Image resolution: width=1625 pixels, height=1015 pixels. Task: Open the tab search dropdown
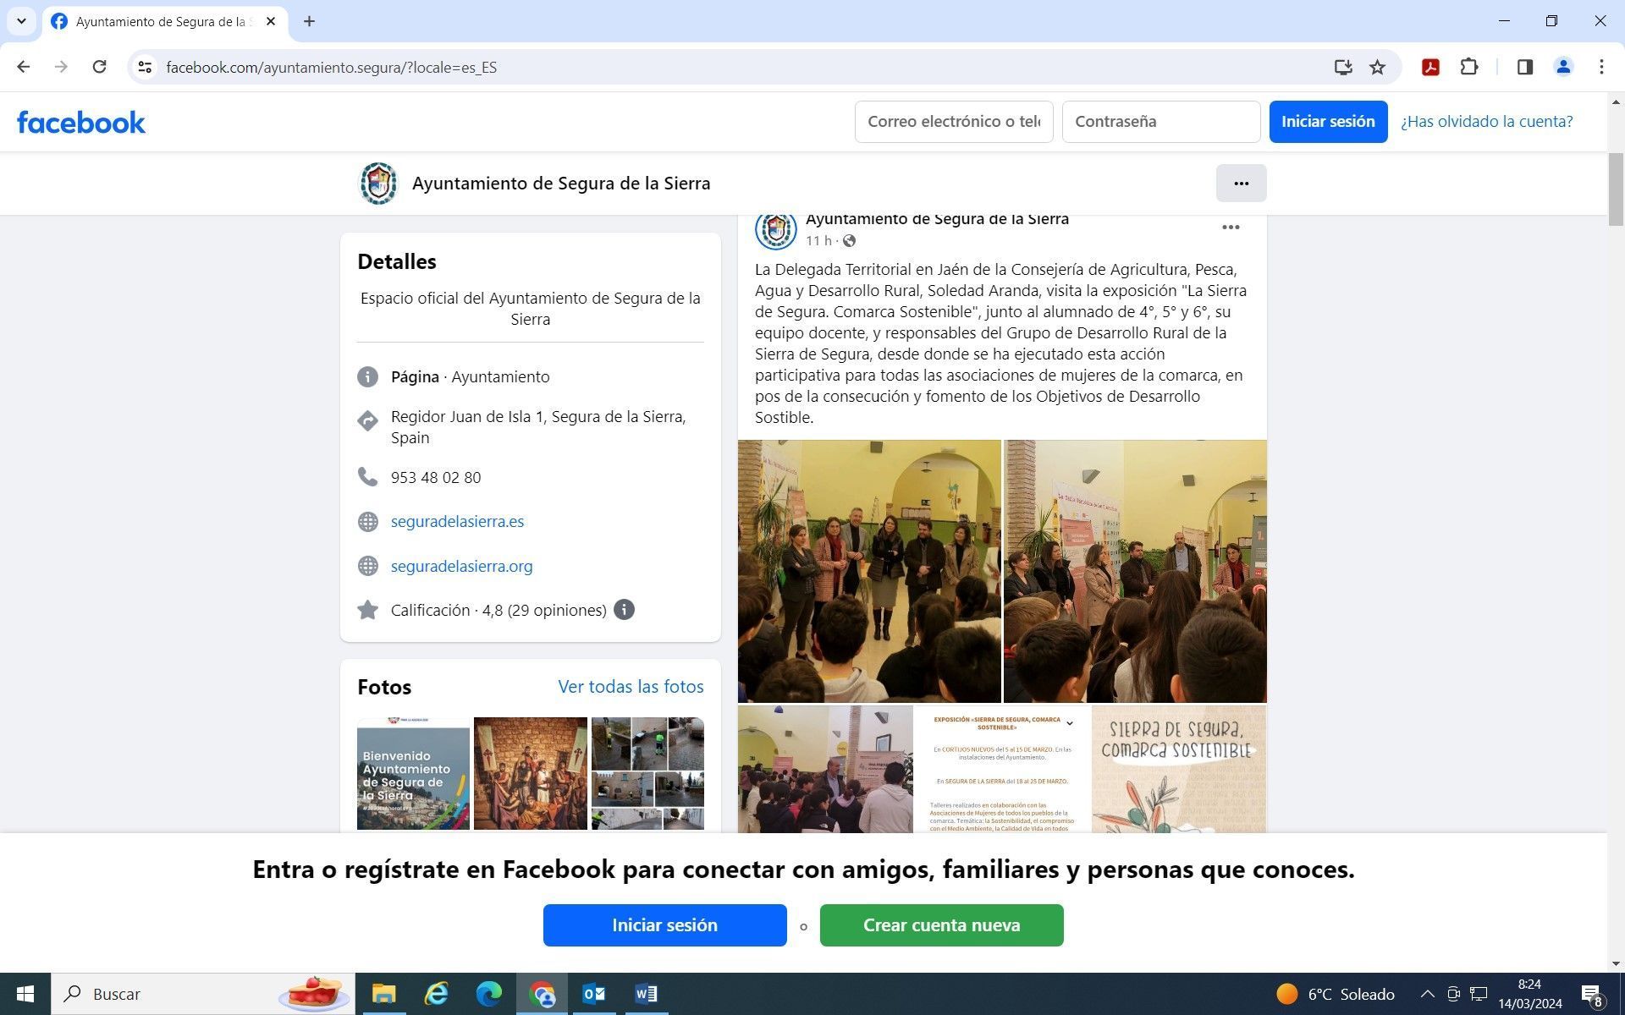(21, 21)
